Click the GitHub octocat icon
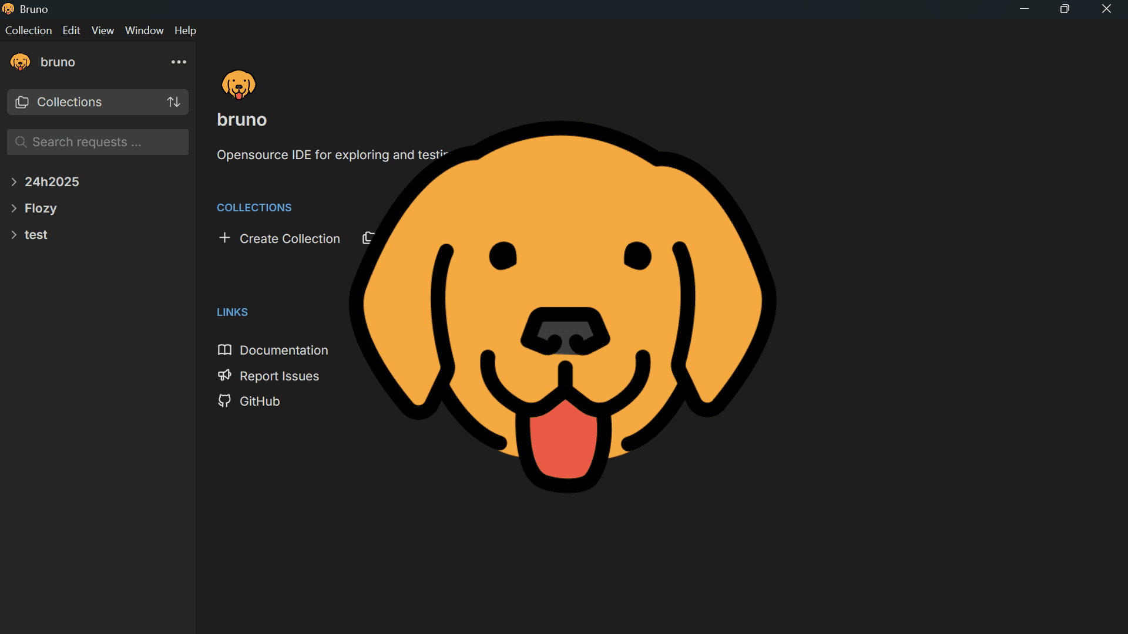Screen dimensions: 1128x634 click(224, 401)
